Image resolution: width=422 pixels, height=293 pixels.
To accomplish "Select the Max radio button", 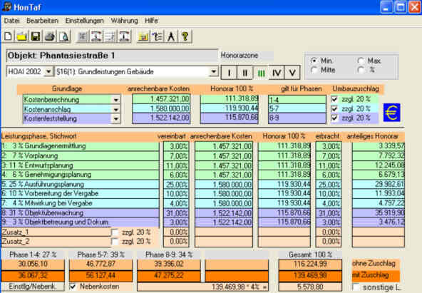I will pyautogui.click(x=361, y=61).
